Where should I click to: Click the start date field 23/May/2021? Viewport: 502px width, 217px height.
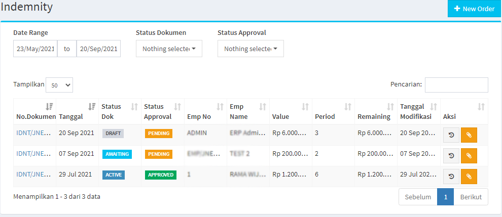click(x=35, y=49)
